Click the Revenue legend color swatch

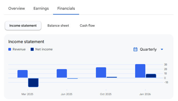click(x=10, y=49)
